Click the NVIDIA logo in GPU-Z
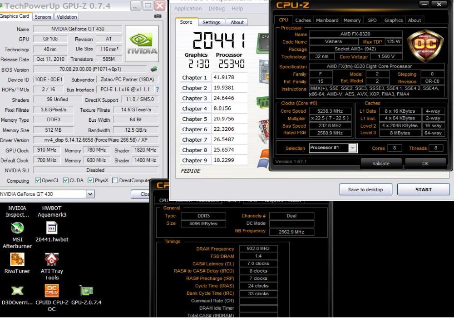The width and height of the screenshot is (454, 318). [x=142, y=44]
